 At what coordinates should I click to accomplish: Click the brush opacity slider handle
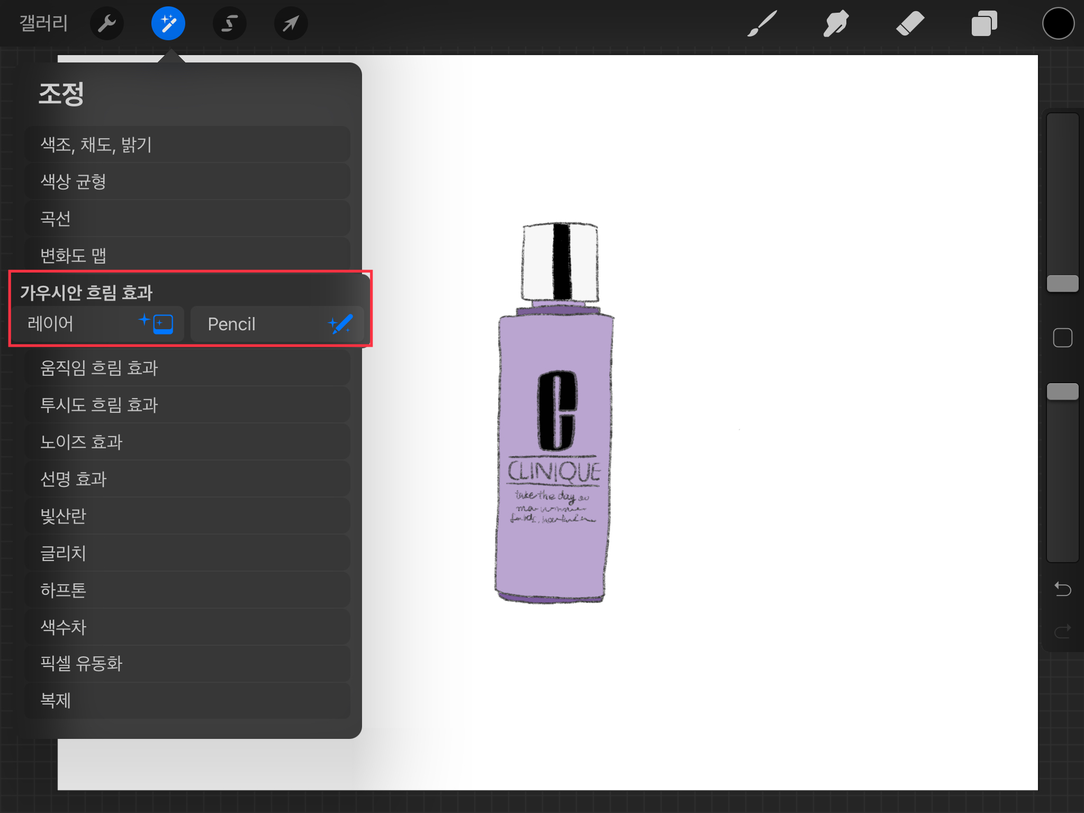click(x=1062, y=392)
